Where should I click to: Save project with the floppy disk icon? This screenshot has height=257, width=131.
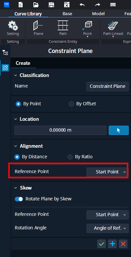[x=51, y=4]
